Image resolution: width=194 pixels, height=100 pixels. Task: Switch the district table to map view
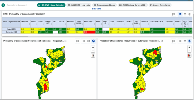(x=190, y=14)
